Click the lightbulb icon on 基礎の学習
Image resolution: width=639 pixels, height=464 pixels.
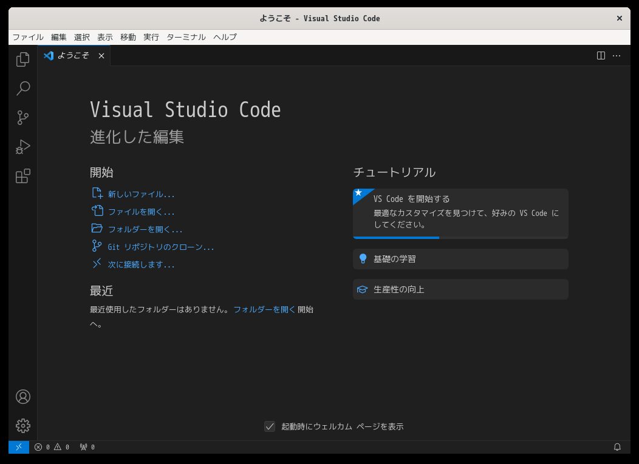363,259
